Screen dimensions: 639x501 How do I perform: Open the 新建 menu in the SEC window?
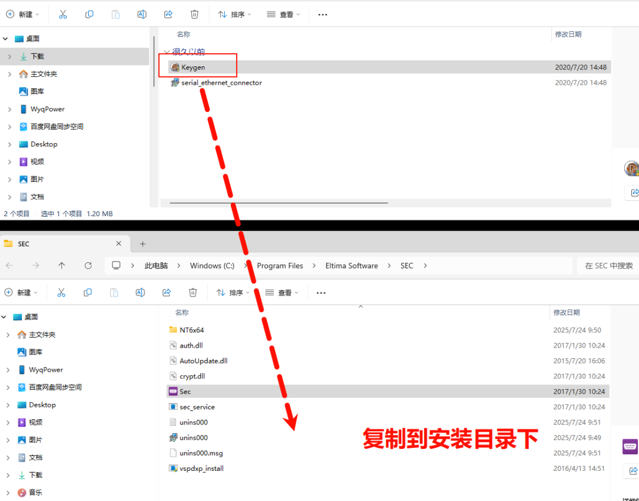click(21, 293)
